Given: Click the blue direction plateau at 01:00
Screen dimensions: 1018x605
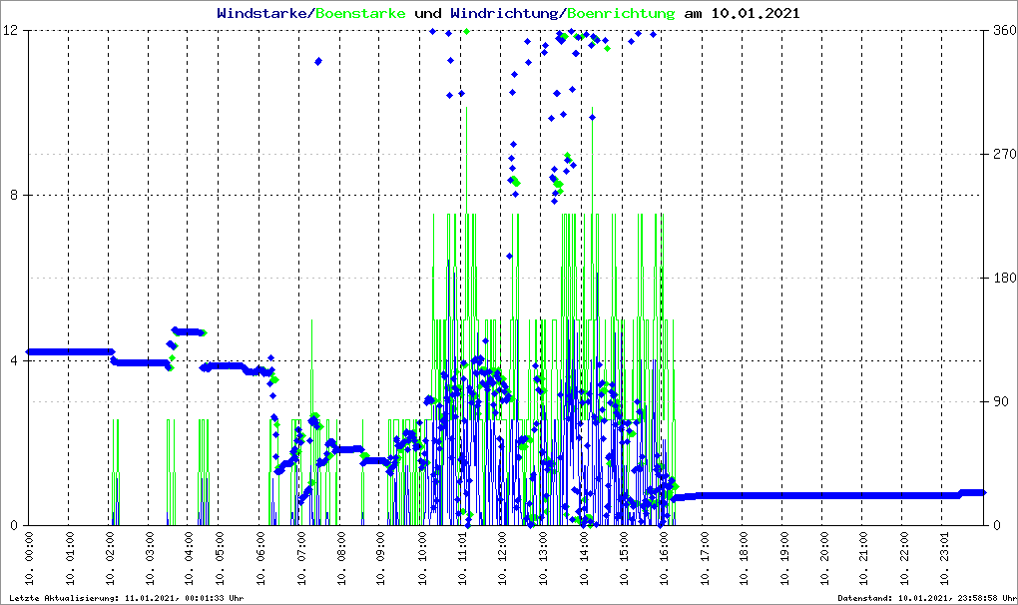Looking at the screenshot, I should (x=69, y=351).
